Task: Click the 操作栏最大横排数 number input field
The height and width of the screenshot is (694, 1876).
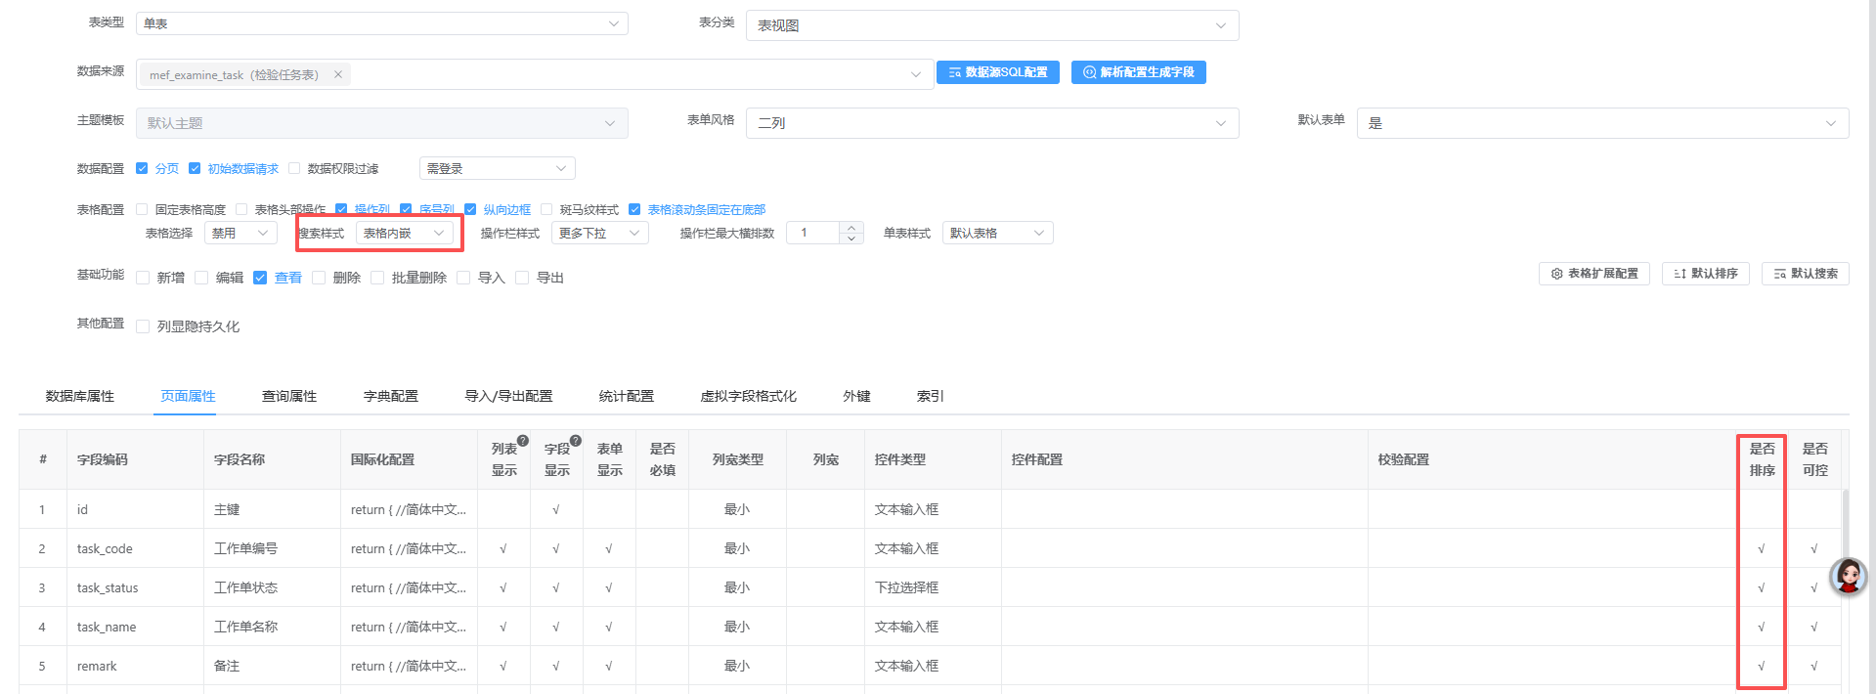Action: [813, 233]
